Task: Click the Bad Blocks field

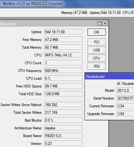Action: point(63,120)
